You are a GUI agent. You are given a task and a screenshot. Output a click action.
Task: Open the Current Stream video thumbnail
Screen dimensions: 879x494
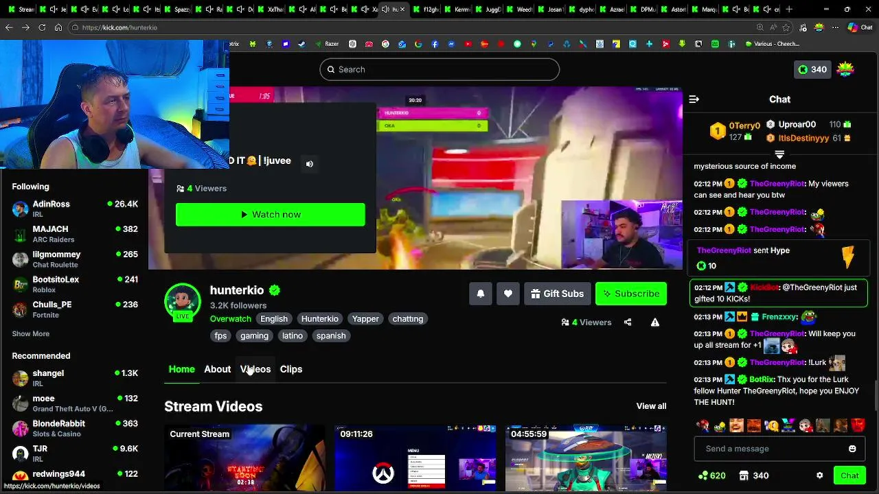click(244, 458)
